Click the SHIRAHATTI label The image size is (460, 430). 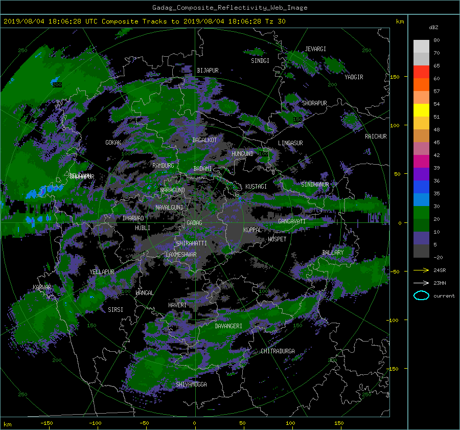tap(192, 243)
